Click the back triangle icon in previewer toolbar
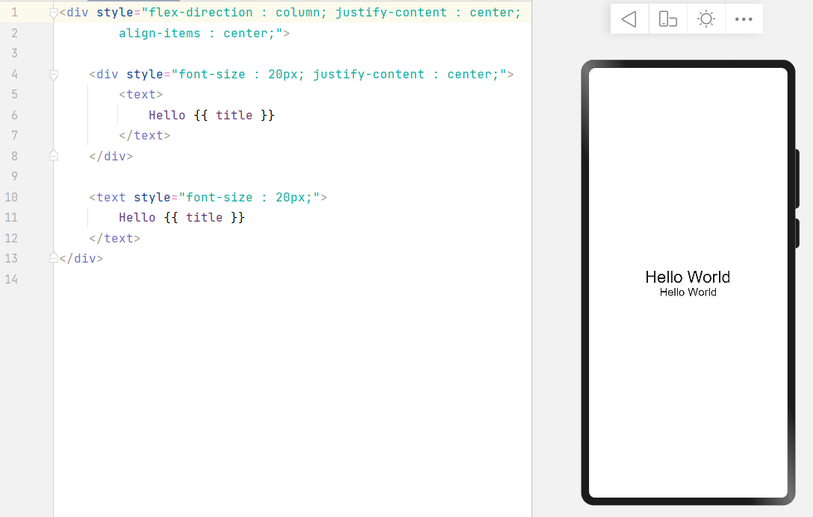 (x=629, y=19)
